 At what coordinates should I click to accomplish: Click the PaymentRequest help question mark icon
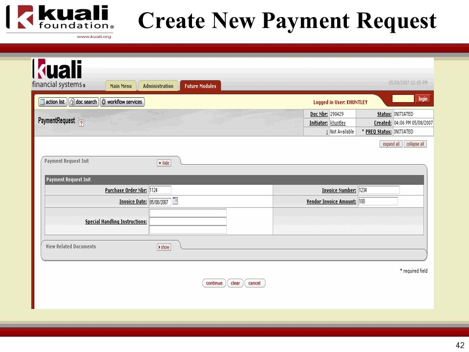click(81, 123)
